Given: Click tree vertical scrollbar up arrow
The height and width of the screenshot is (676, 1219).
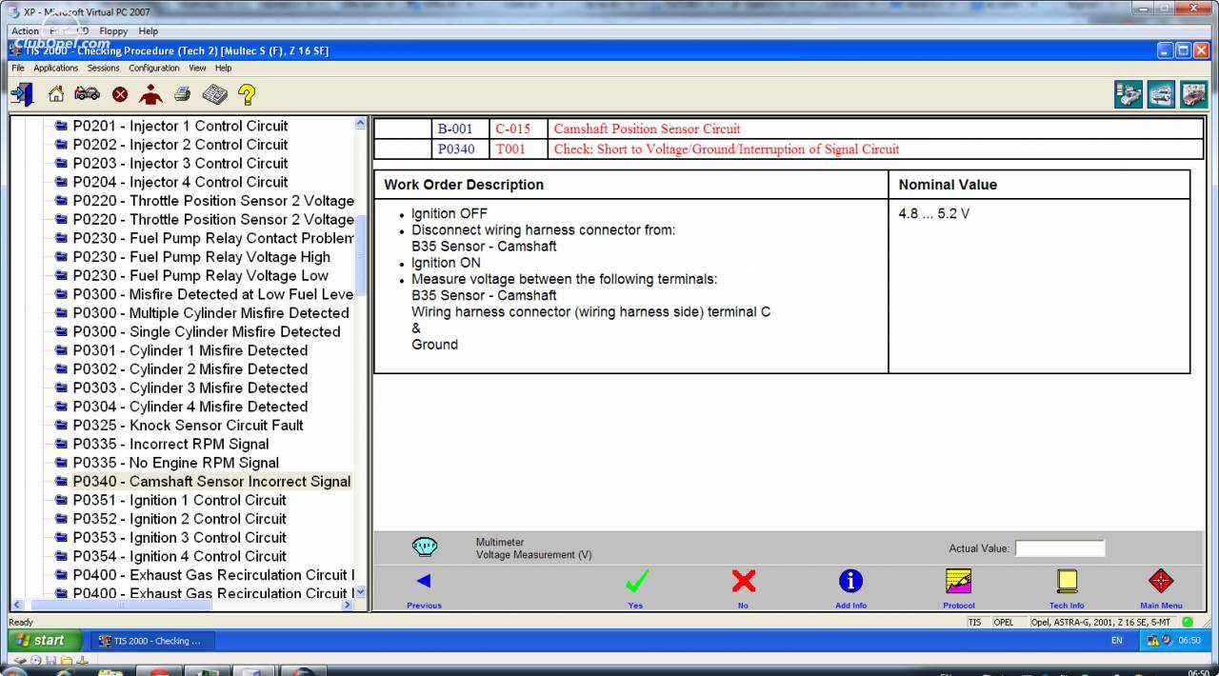Looking at the screenshot, I should click(359, 123).
